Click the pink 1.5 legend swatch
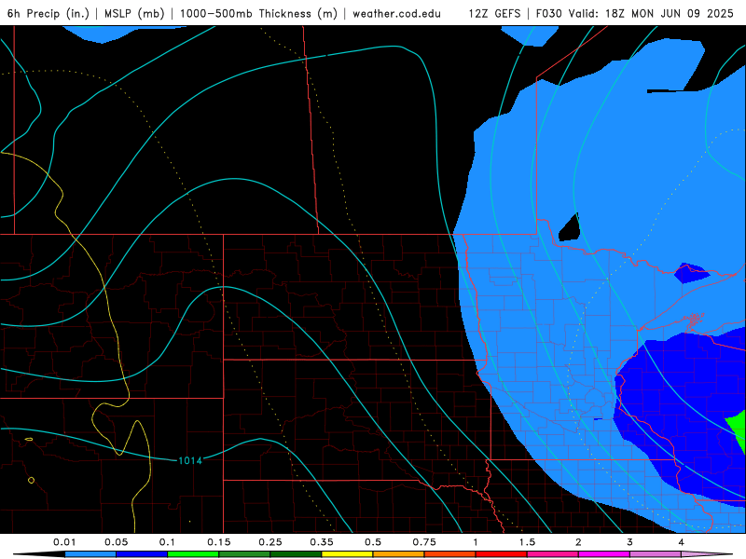The image size is (746, 559). point(553,554)
